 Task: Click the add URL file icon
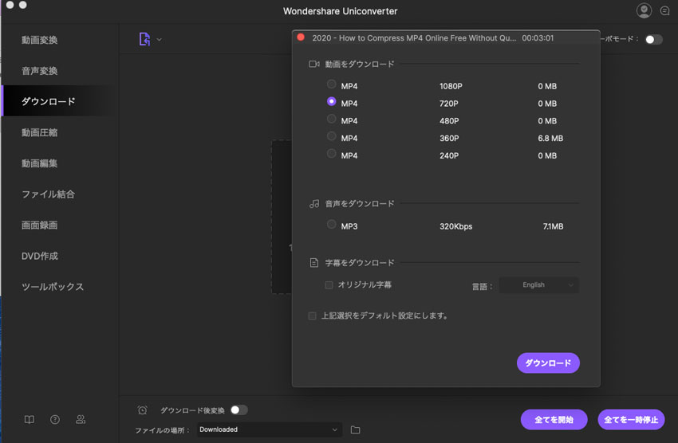coord(145,39)
